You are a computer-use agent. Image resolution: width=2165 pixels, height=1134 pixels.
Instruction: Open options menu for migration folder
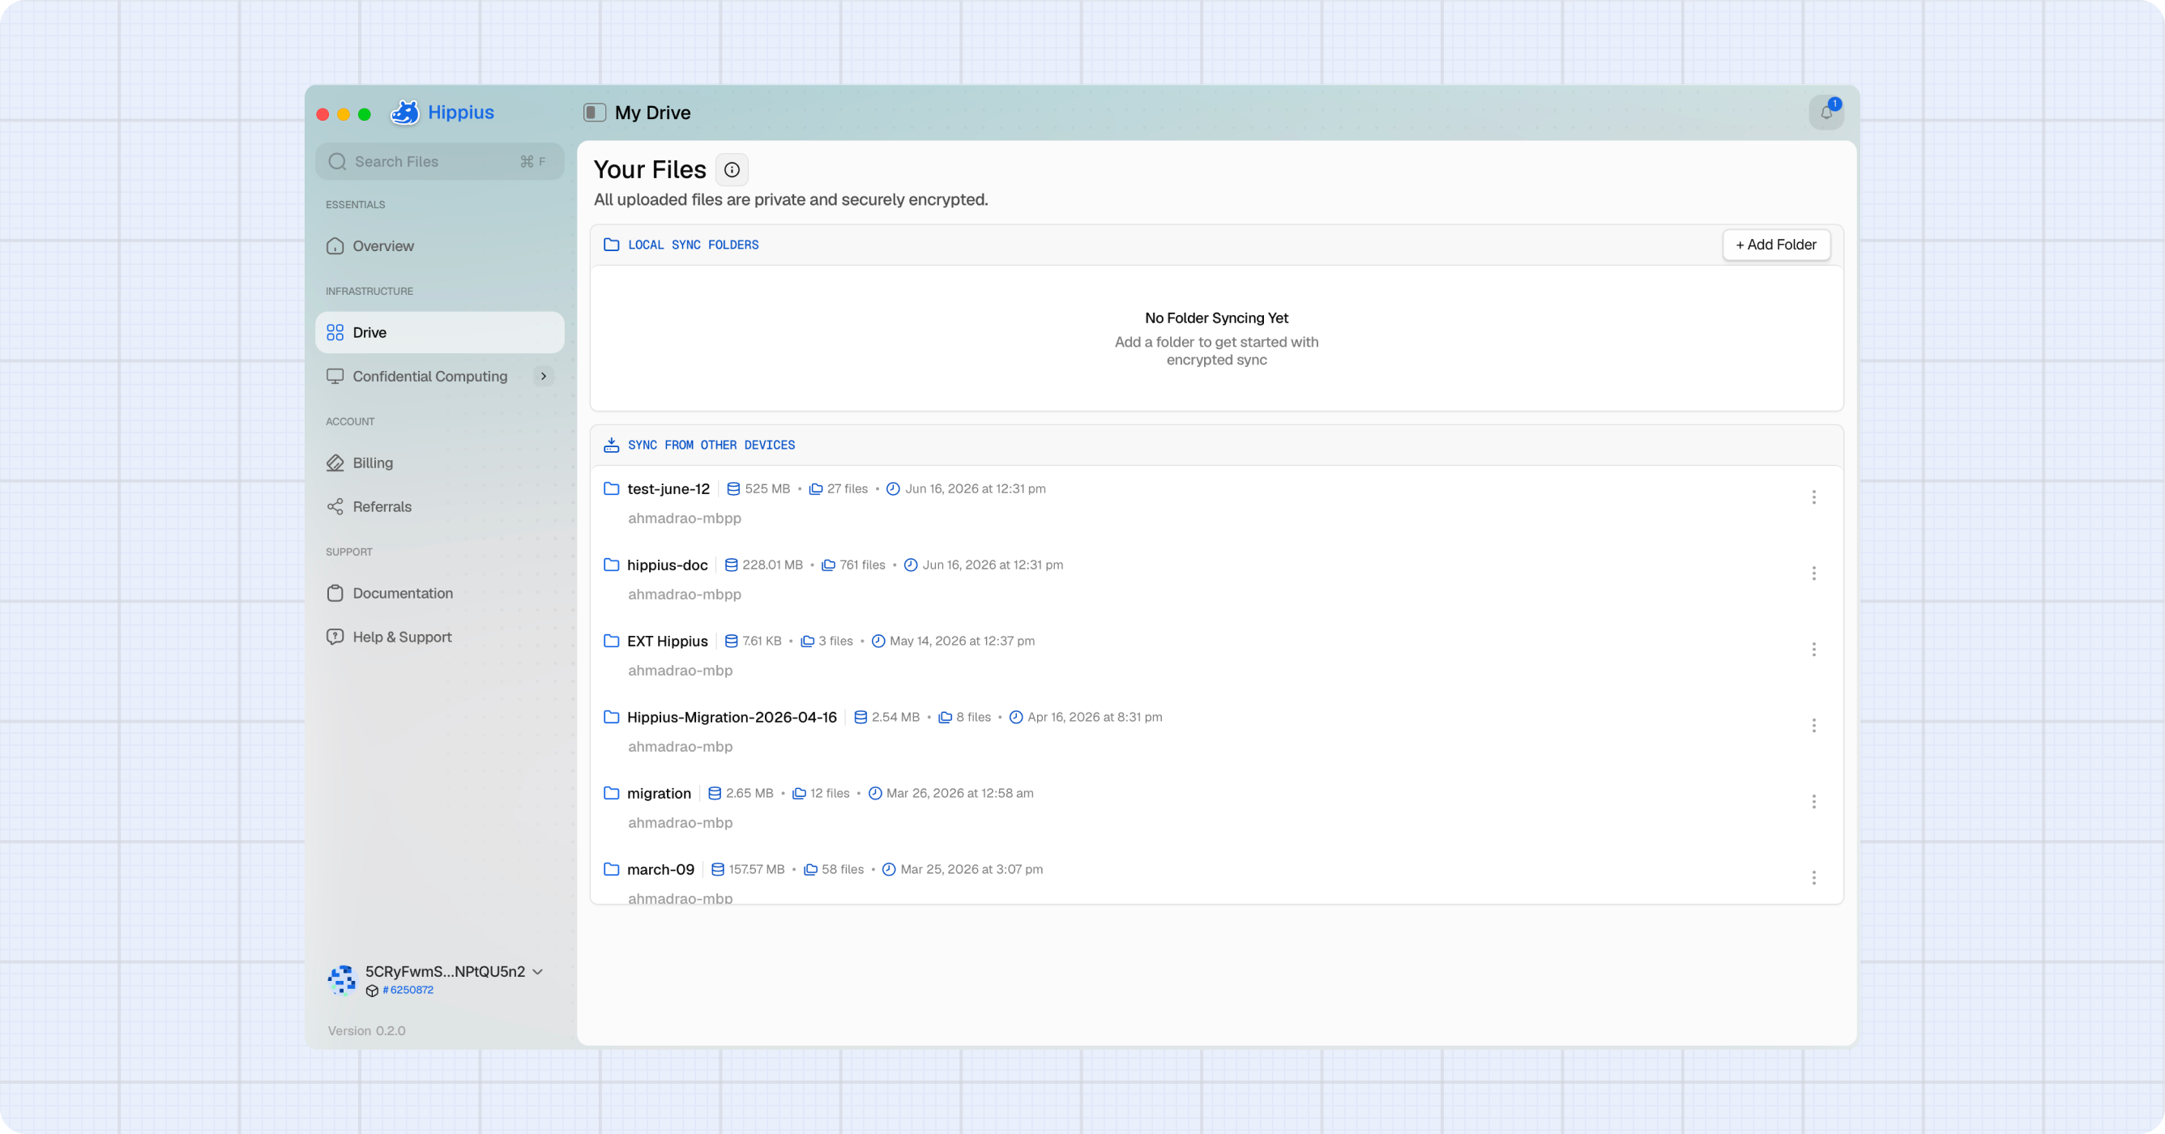[x=1813, y=801]
